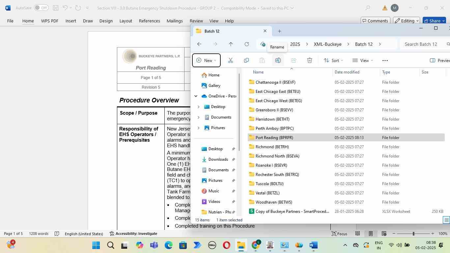
Task: Refresh the Batch 12 folder view
Action: point(246,44)
